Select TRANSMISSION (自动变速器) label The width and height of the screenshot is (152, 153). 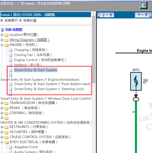33,103
